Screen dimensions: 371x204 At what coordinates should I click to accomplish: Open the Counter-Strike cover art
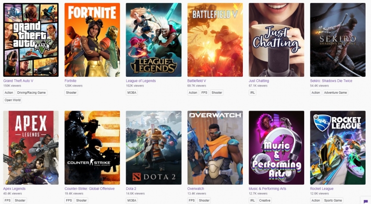pos(92,148)
